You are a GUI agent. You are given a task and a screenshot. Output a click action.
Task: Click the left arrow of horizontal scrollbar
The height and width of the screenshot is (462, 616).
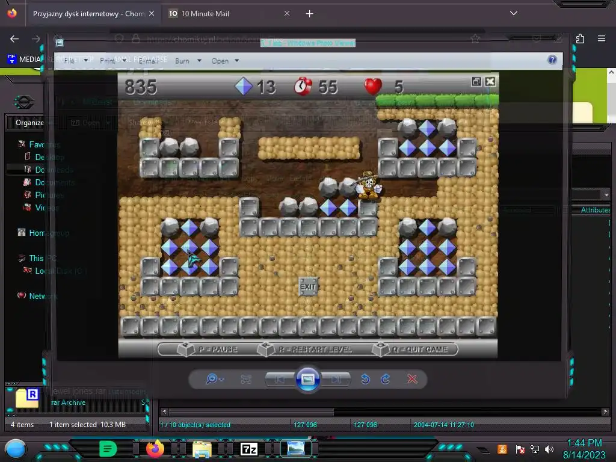point(164,411)
